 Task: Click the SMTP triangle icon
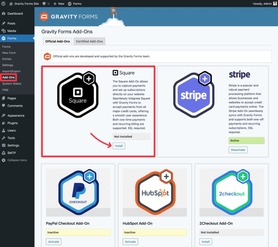click(4, 153)
